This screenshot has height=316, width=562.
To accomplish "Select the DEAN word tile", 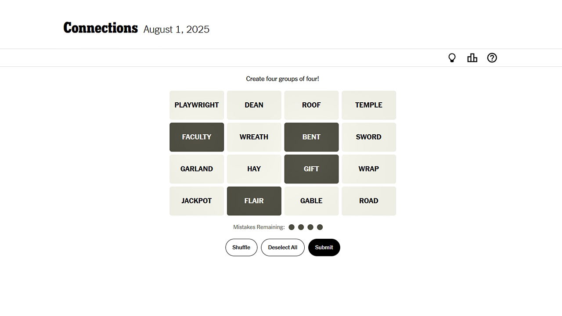I will pos(254,105).
